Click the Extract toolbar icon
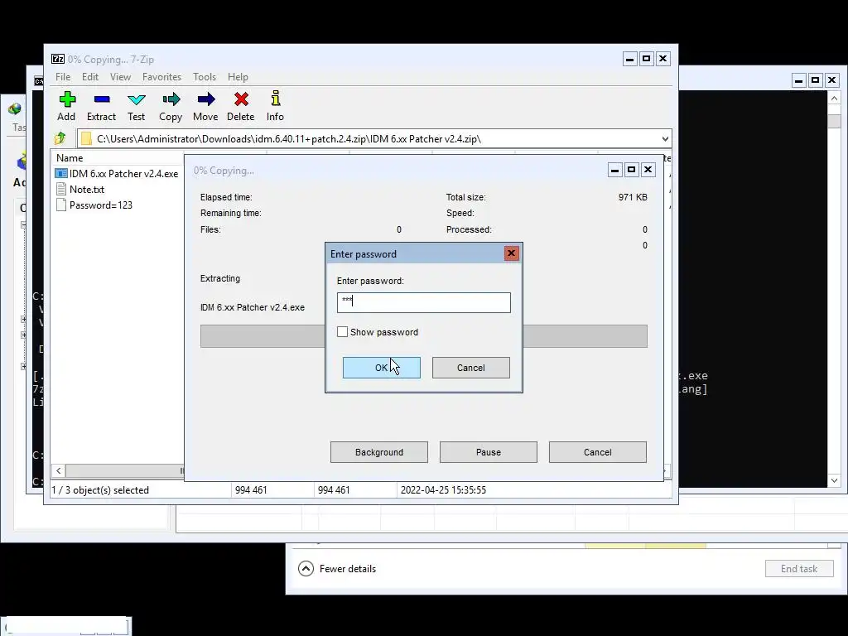The height and width of the screenshot is (636, 848). click(102, 99)
